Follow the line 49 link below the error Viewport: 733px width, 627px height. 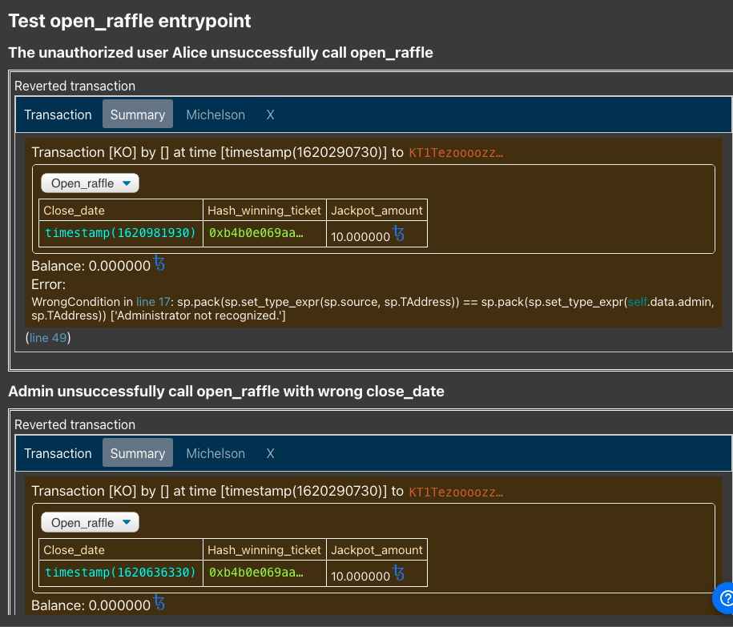point(47,337)
